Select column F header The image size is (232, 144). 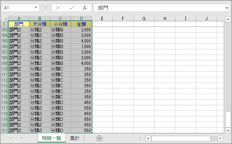(123, 19)
